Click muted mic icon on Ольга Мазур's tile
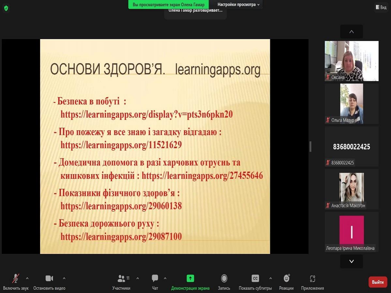 tap(328, 120)
